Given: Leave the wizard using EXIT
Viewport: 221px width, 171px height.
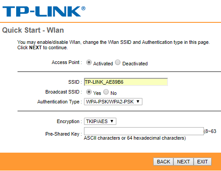Looking at the screenshot, I should click(203, 162).
